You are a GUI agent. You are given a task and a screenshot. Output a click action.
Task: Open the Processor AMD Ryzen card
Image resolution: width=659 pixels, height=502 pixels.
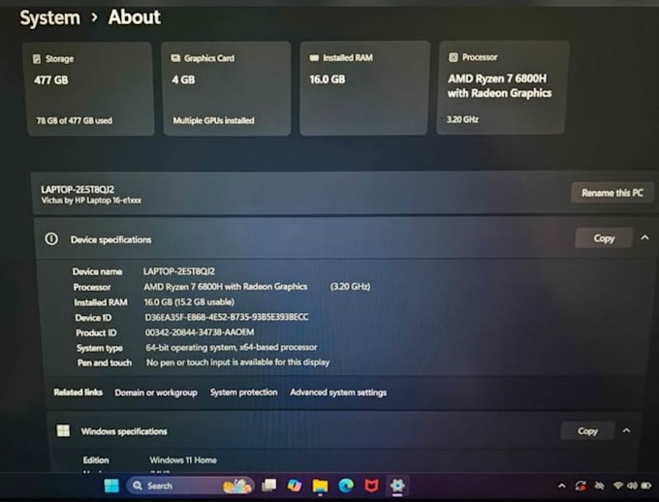(x=503, y=87)
